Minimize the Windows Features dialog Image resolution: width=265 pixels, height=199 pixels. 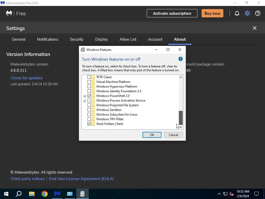pyautogui.click(x=156, y=49)
